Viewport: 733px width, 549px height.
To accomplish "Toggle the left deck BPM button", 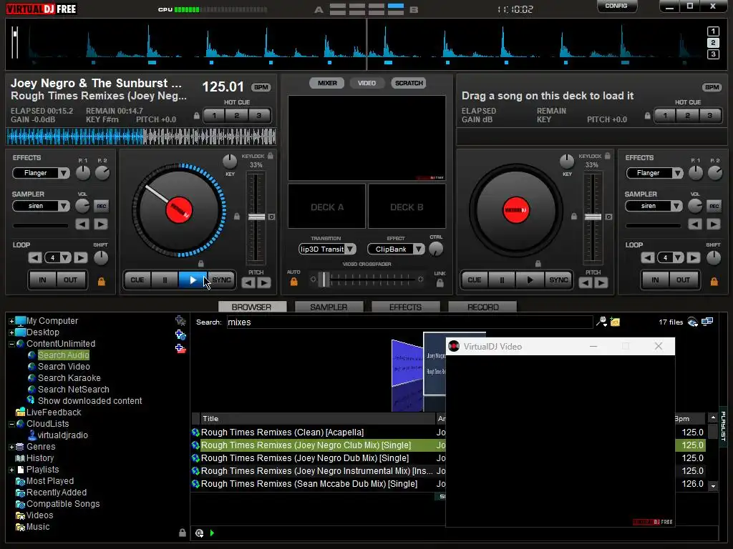I will (261, 87).
